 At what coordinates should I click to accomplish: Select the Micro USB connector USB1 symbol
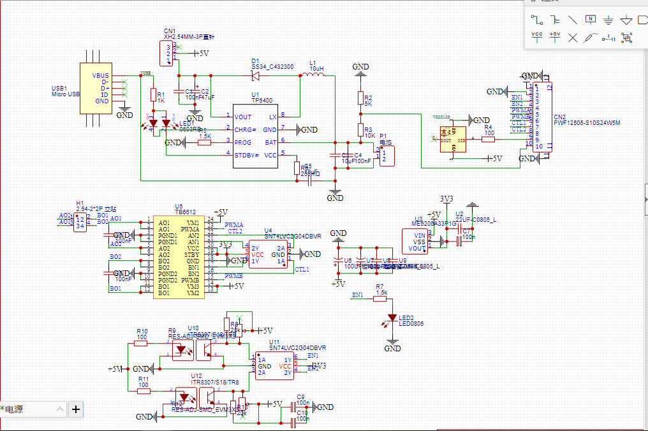[96, 88]
